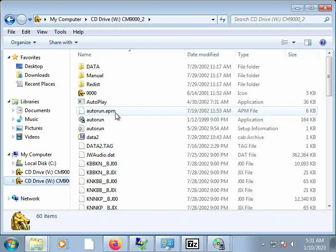
Task: Open the Help menu
Action: [x=78, y=32]
